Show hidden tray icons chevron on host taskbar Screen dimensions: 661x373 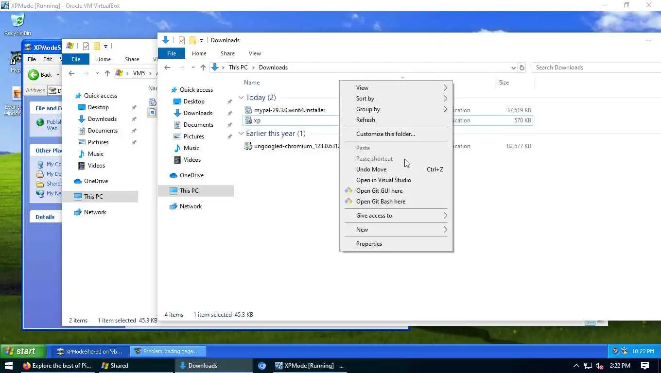pos(576,366)
